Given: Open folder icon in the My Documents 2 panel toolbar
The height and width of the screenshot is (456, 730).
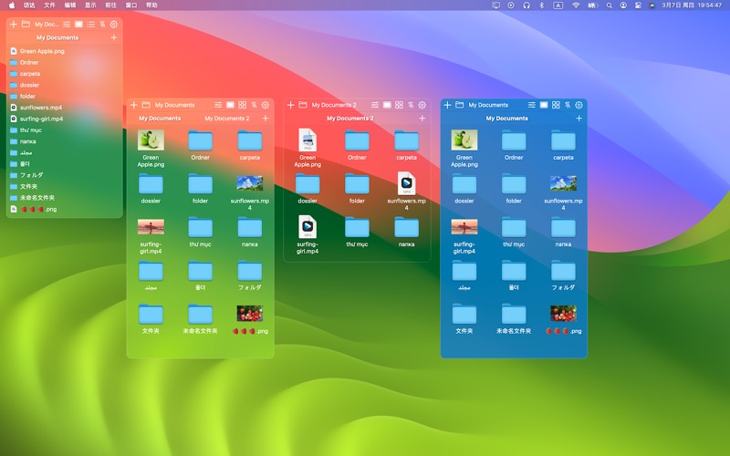Looking at the screenshot, I should [x=301, y=105].
